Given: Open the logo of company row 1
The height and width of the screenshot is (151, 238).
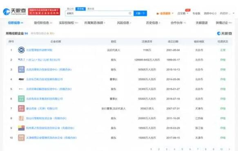Looking at the screenshot, I should 21,50.
